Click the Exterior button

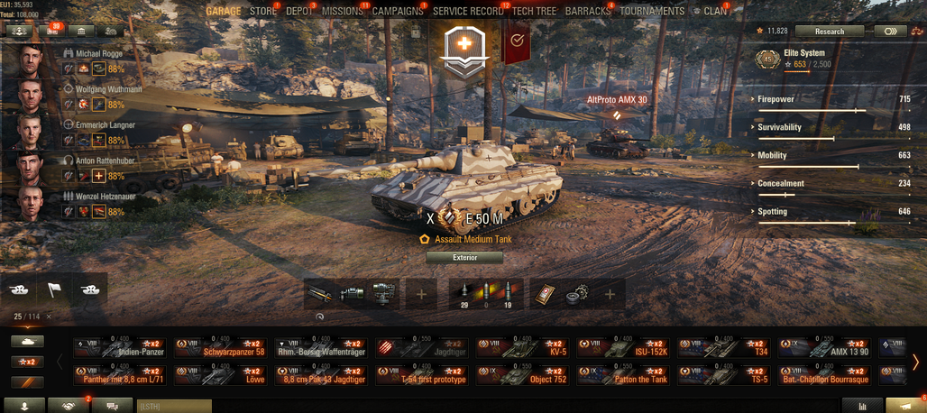coord(464,258)
